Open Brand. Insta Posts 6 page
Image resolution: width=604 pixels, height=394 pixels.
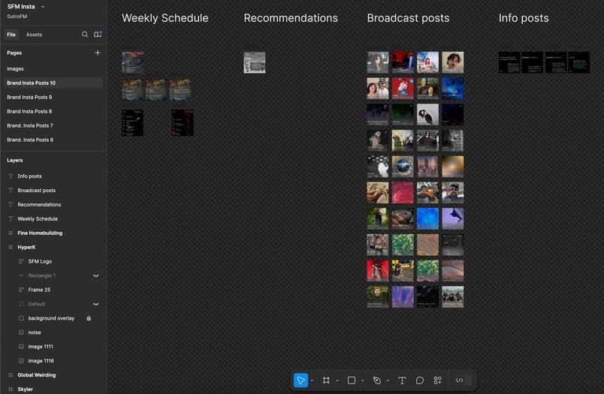click(53, 140)
